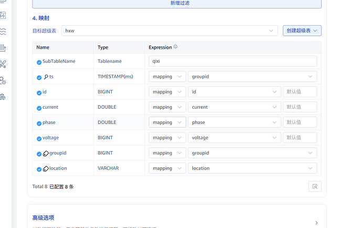Open the mapping type dropdown for phase row
The height and width of the screenshot is (228, 362).
coord(167,122)
